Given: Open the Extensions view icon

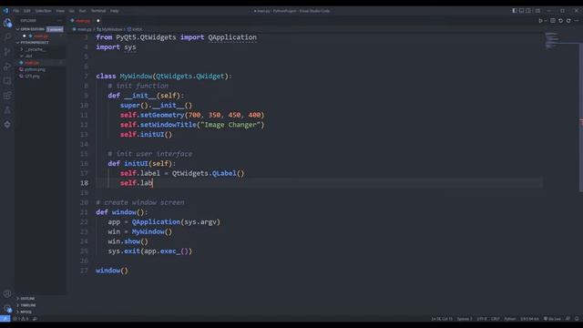Looking at the screenshot, I should click(x=7, y=95).
